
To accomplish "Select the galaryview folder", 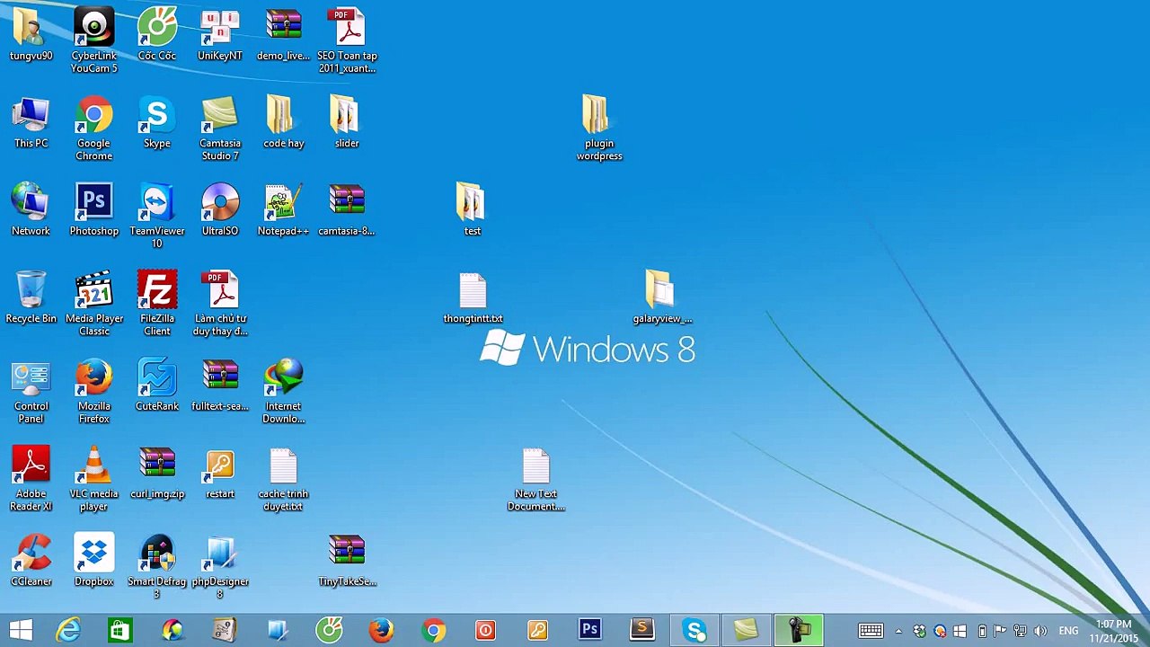I will [x=662, y=297].
